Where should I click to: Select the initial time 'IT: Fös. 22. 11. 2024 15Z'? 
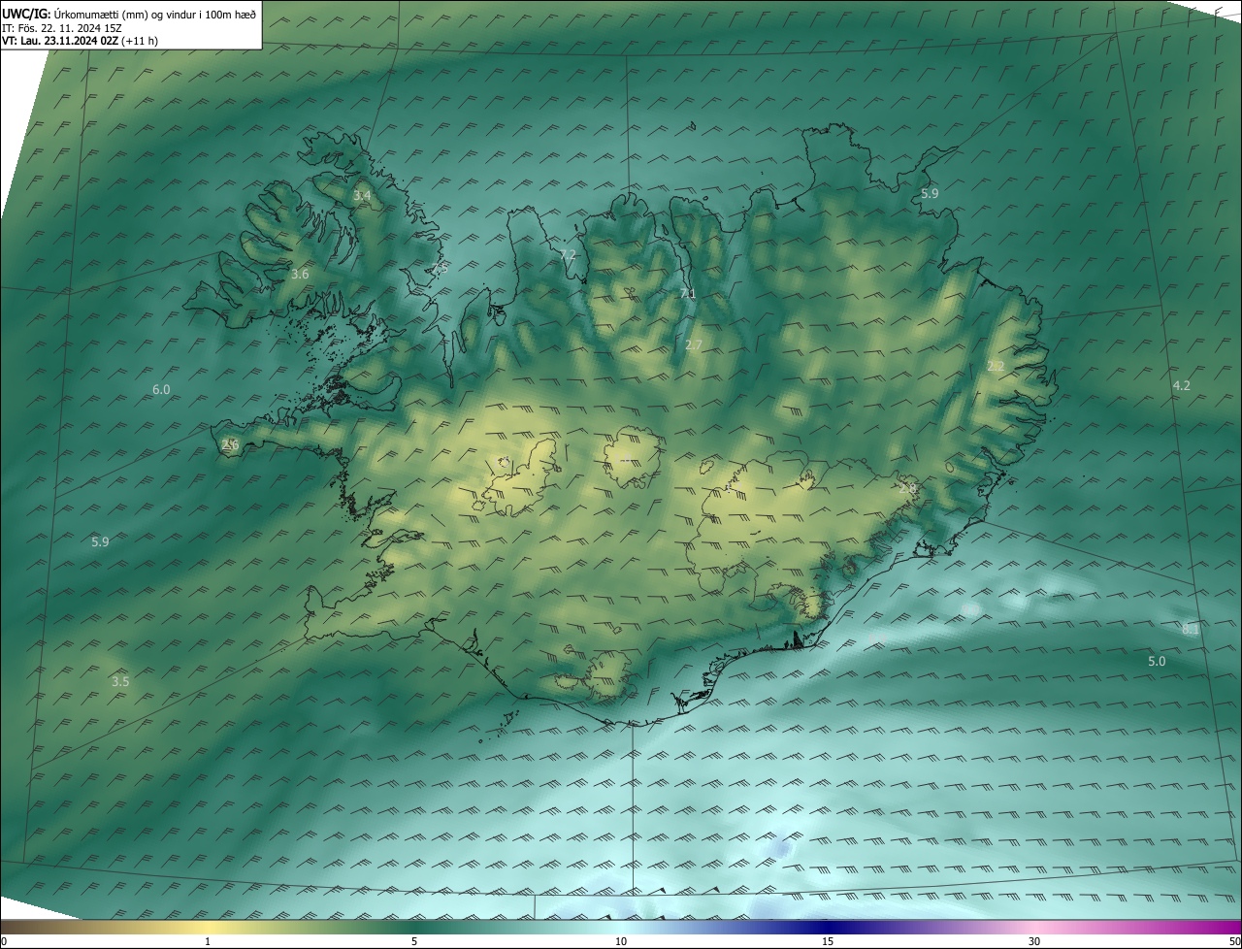pos(61,28)
